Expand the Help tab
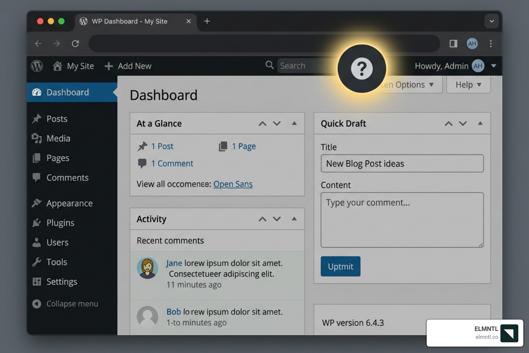The image size is (529, 353). click(x=468, y=84)
